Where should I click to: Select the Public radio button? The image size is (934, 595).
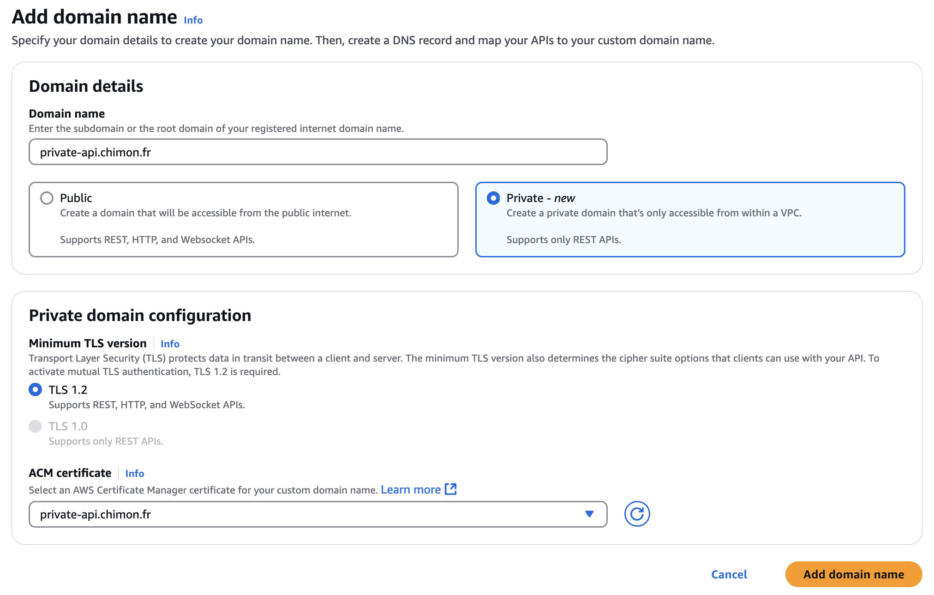click(x=46, y=198)
